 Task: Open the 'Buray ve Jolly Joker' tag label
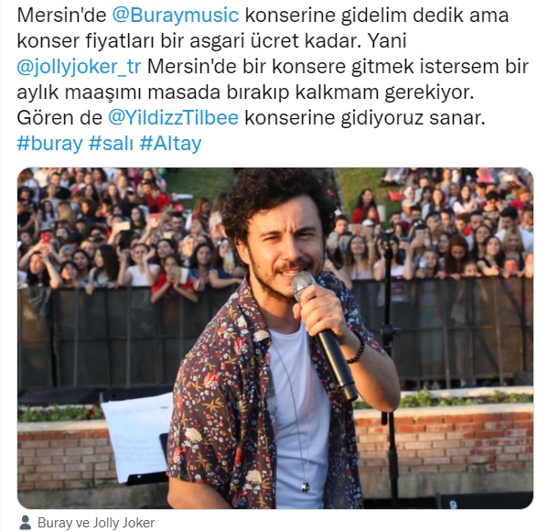(96, 523)
